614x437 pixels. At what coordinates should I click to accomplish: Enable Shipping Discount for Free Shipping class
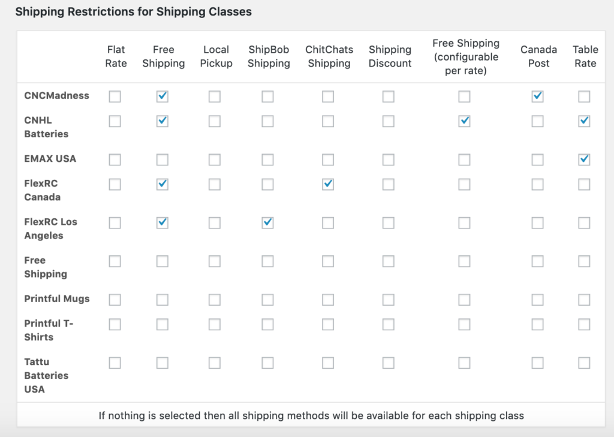(x=389, y=261)
